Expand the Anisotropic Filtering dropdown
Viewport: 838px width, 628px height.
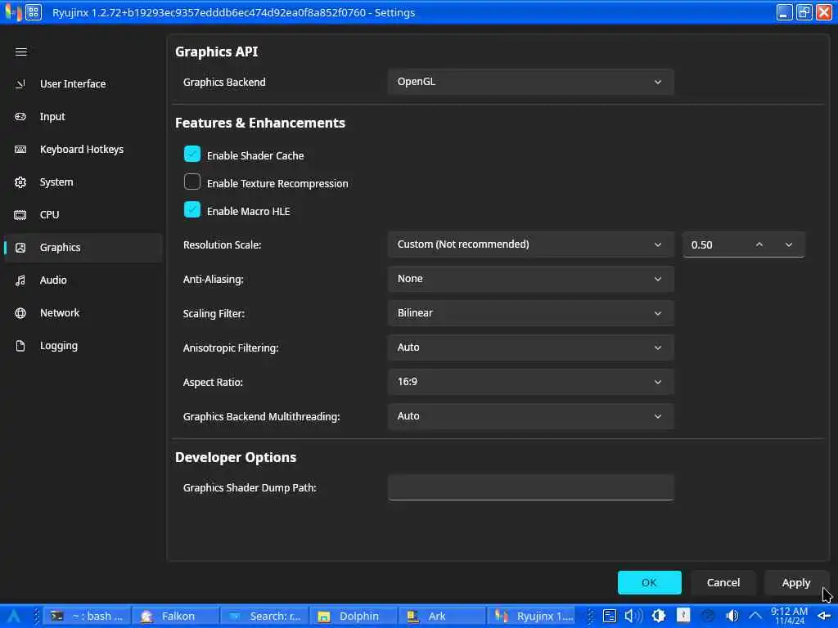coord(530,348)
